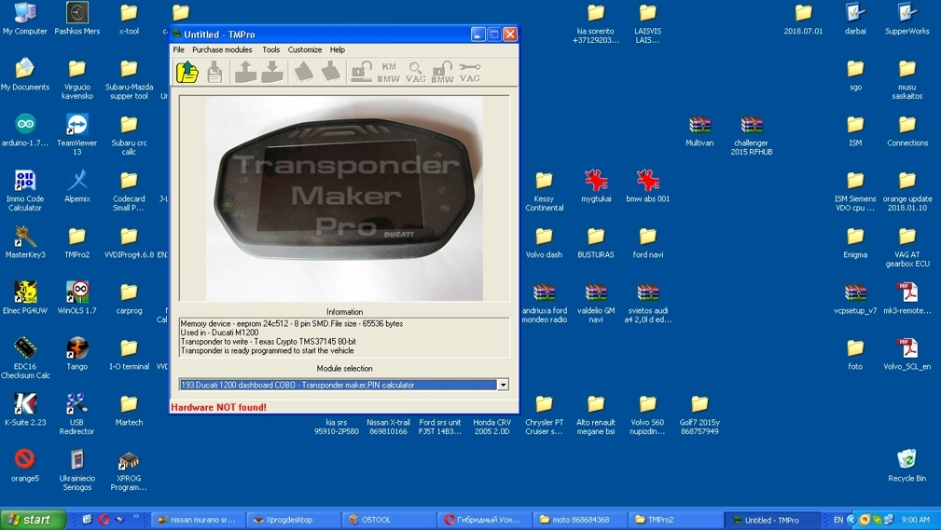Click the KM BMW toolbar icon
The height and width of the screenshot is (530, 941).
point(389,73)
